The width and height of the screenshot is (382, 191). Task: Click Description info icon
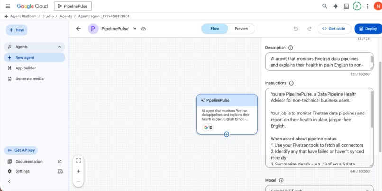[x=291, y=48]
